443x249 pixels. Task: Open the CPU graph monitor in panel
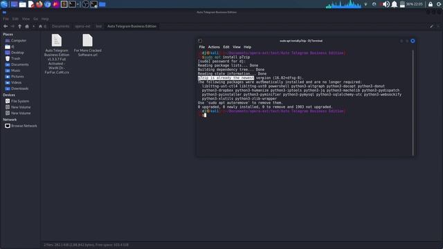click(343, 4)
